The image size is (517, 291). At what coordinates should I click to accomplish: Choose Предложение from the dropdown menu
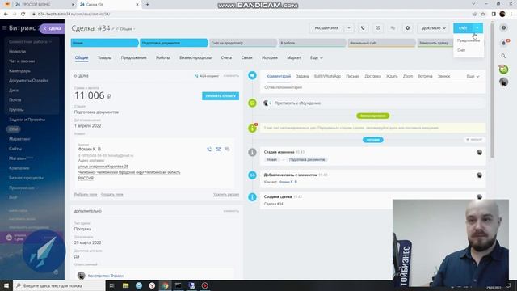click(x=469, y=40)
